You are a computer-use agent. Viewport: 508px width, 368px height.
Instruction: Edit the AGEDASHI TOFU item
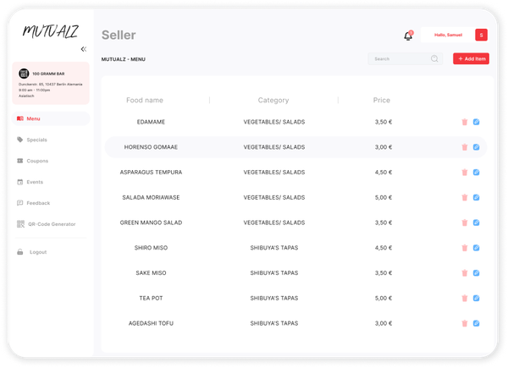click(x=477, y=323)
